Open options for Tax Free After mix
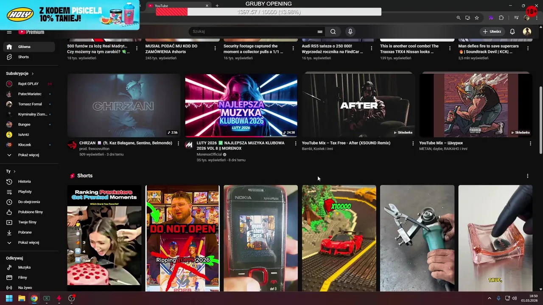543x305 pixels. tap(413, 144)
